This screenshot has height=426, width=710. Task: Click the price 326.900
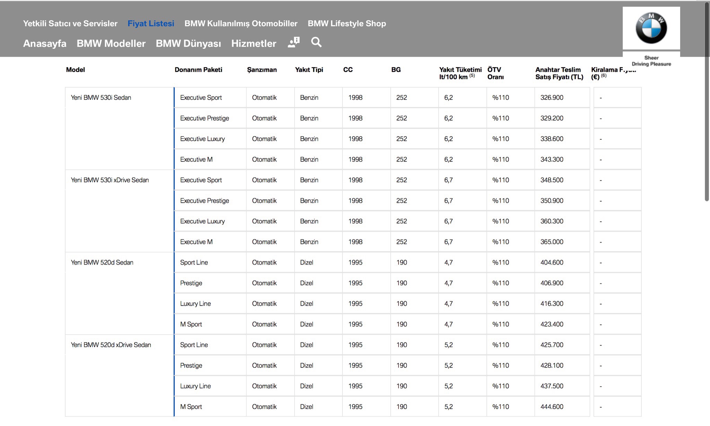552,98
